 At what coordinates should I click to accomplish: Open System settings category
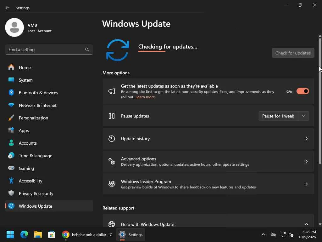(49, 80)
